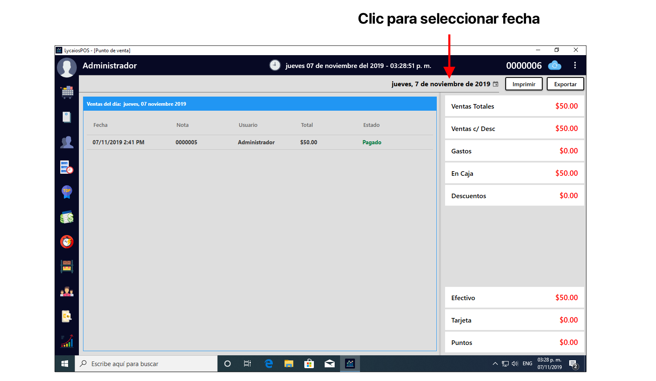This screenshot has height=381, width=656.
Task: Select the sale row dated 07/11/2019 2:41 PM
Action: tap(260, 142)
